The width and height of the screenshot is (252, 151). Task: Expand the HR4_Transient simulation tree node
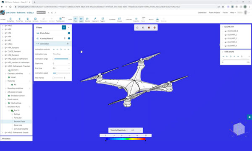coord(3,48)
